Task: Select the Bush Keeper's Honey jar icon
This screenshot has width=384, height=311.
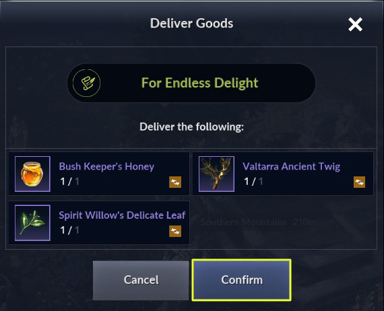Action: 32,174
